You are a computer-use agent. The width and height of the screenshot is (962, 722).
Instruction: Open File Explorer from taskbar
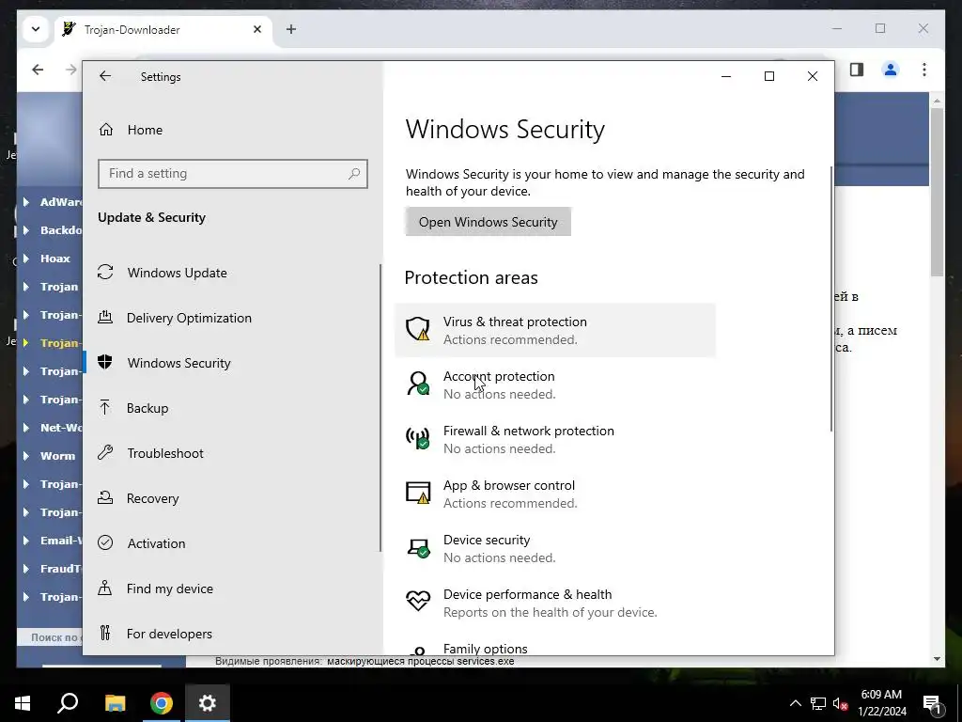coord(115,703)
